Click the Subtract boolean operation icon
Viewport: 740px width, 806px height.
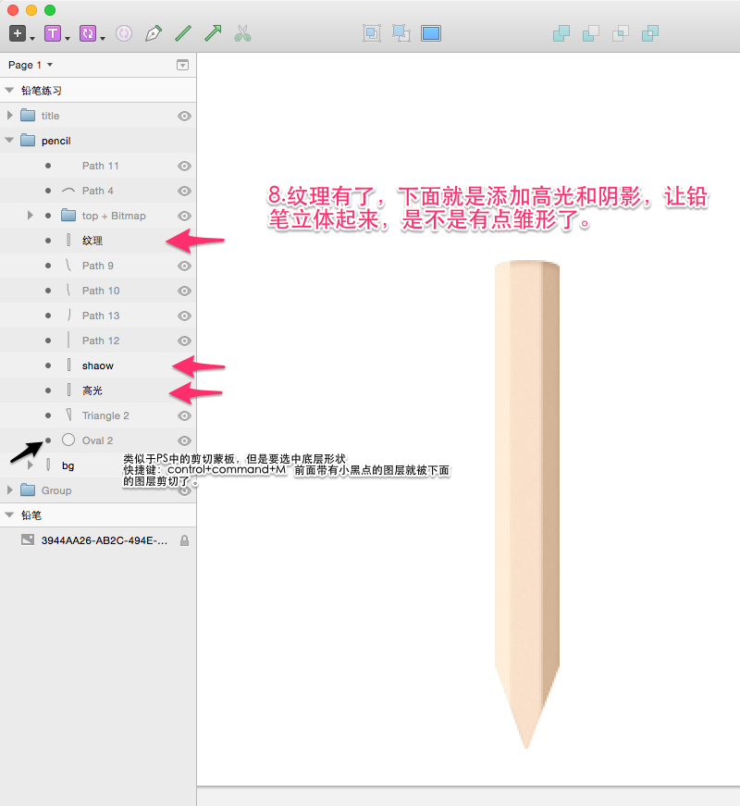point(591,33)
